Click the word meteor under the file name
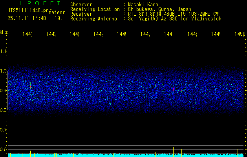 (x=57, y=13)
